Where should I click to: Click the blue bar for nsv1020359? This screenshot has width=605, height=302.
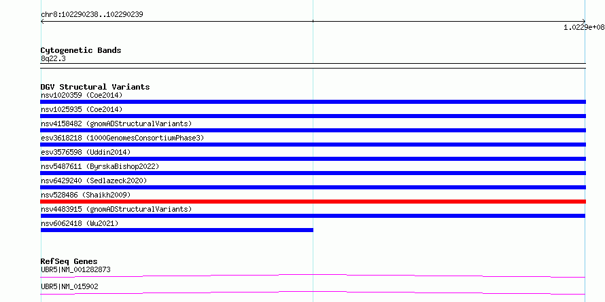[x=313, y=102]
